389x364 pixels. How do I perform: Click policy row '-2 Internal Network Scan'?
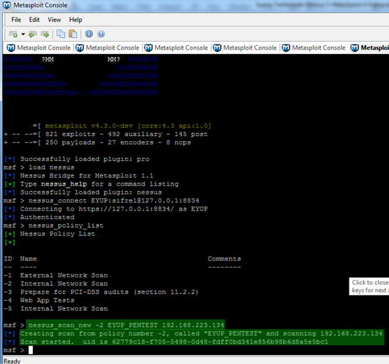click(x=56, y=284)
